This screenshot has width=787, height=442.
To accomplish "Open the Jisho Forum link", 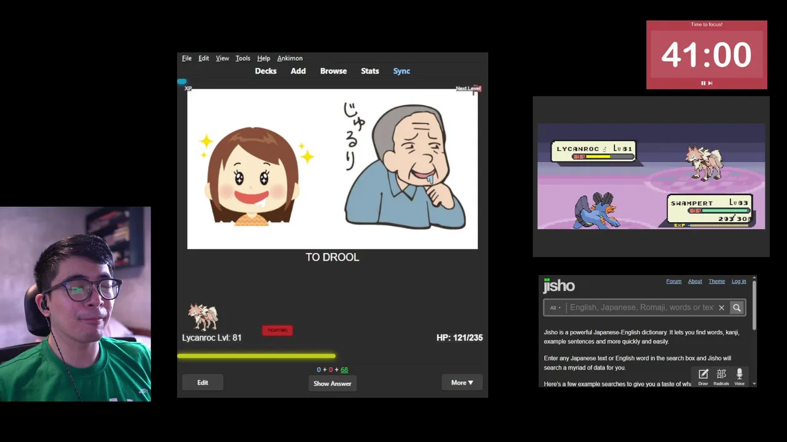I will (673, 281).
